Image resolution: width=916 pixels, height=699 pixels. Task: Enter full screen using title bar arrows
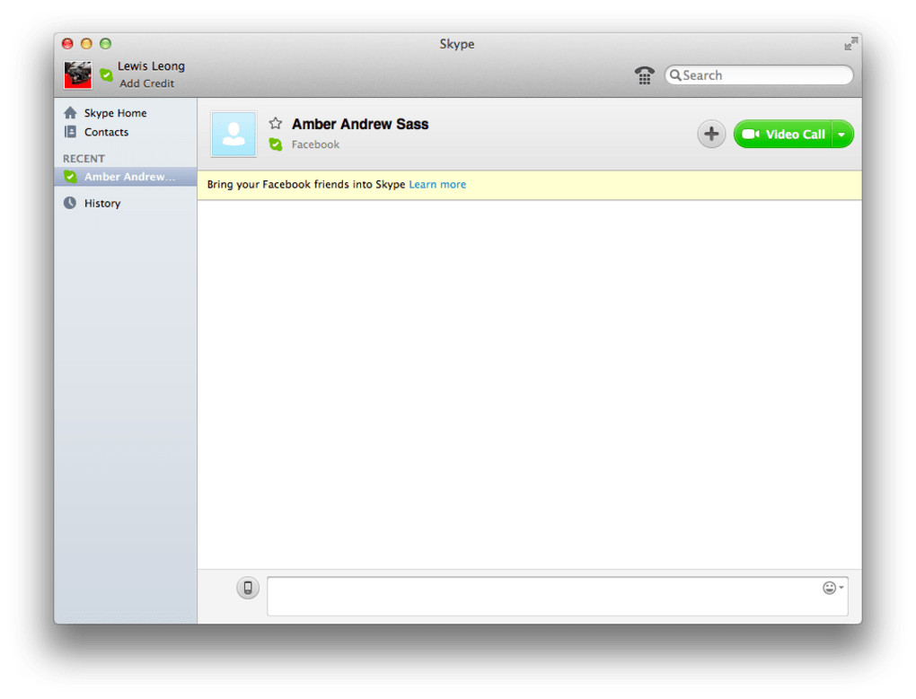click(851, 44)
